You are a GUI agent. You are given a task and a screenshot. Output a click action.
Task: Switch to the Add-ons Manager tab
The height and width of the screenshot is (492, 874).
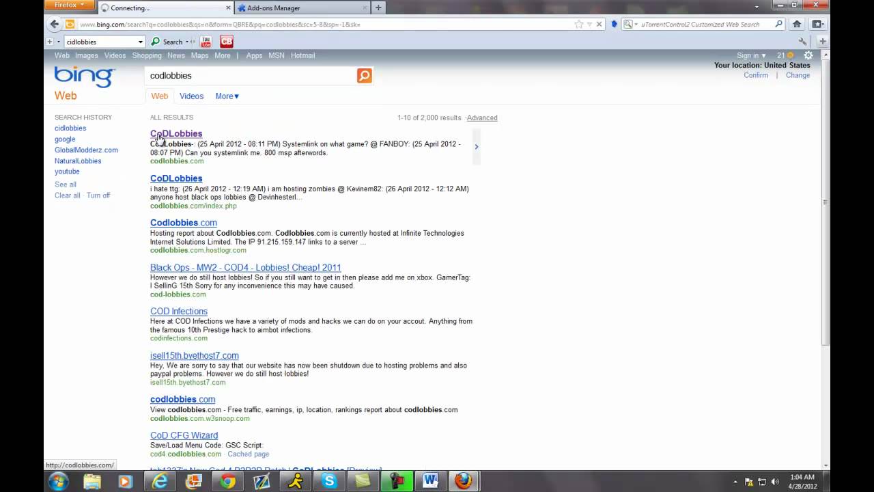click(x=302, y=8)
